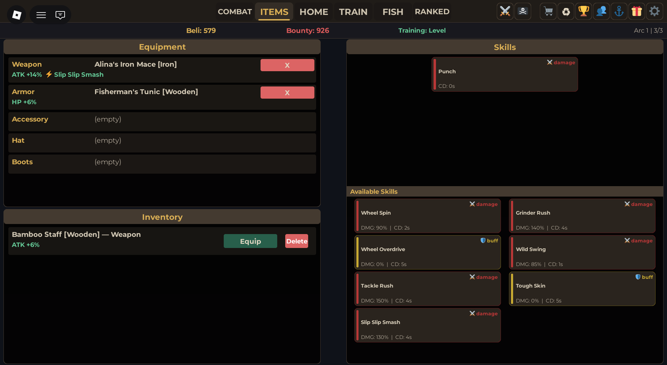The width and height of the screenshot is (667, 365).
Task: Open the shopping cart shop
Action: [549, 11]
